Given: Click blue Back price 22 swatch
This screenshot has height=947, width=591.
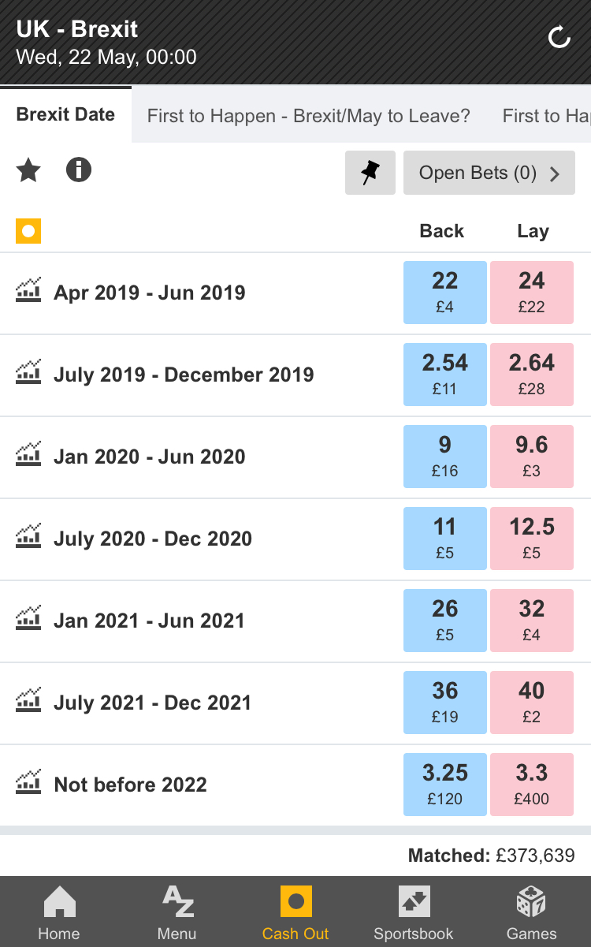Looking at the screenshot, I should 444,293.
